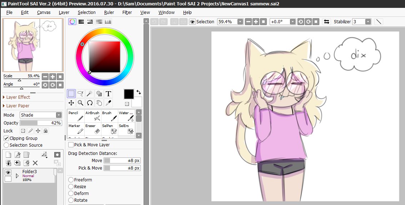Create a new layer folder
The width and height of the screenshot is (405, 205).
click(x=26, y=155)
